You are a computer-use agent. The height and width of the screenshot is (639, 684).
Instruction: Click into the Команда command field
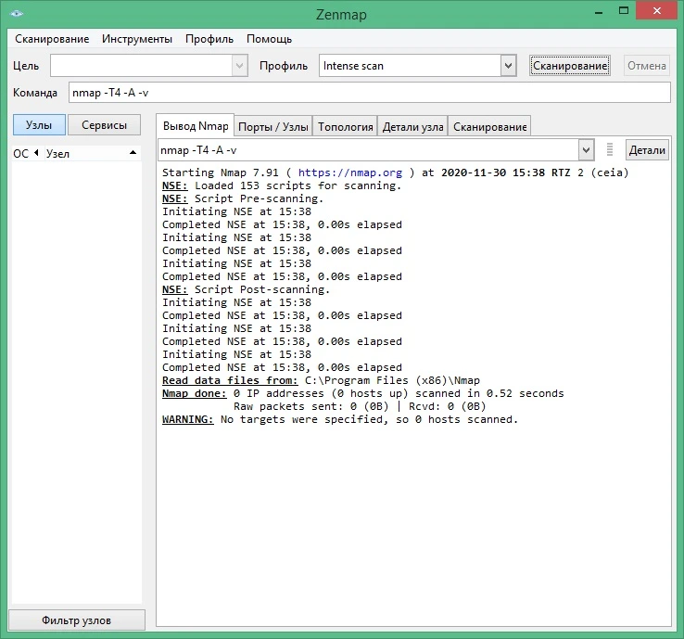(369, 93)
